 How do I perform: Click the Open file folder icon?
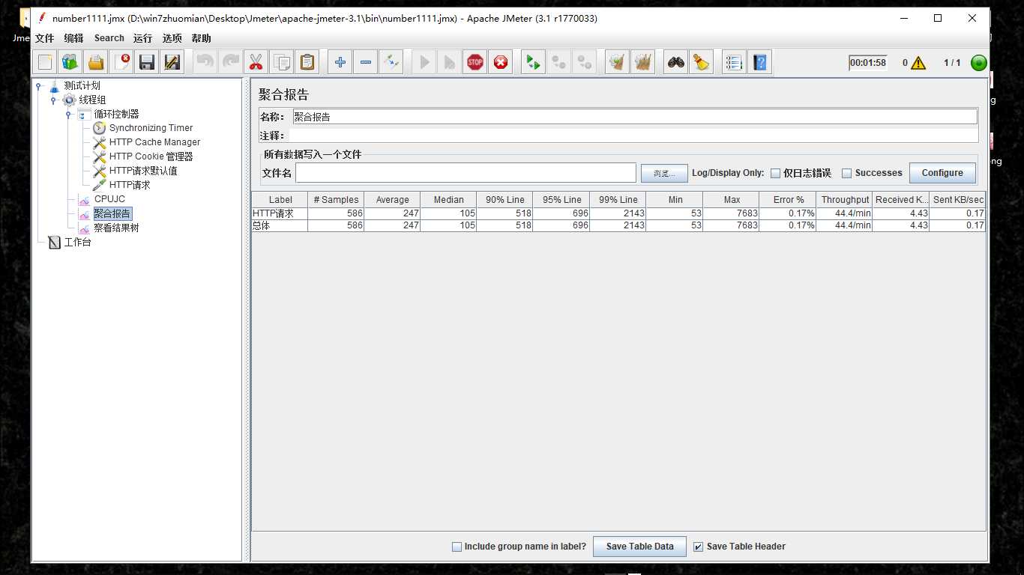96,62
